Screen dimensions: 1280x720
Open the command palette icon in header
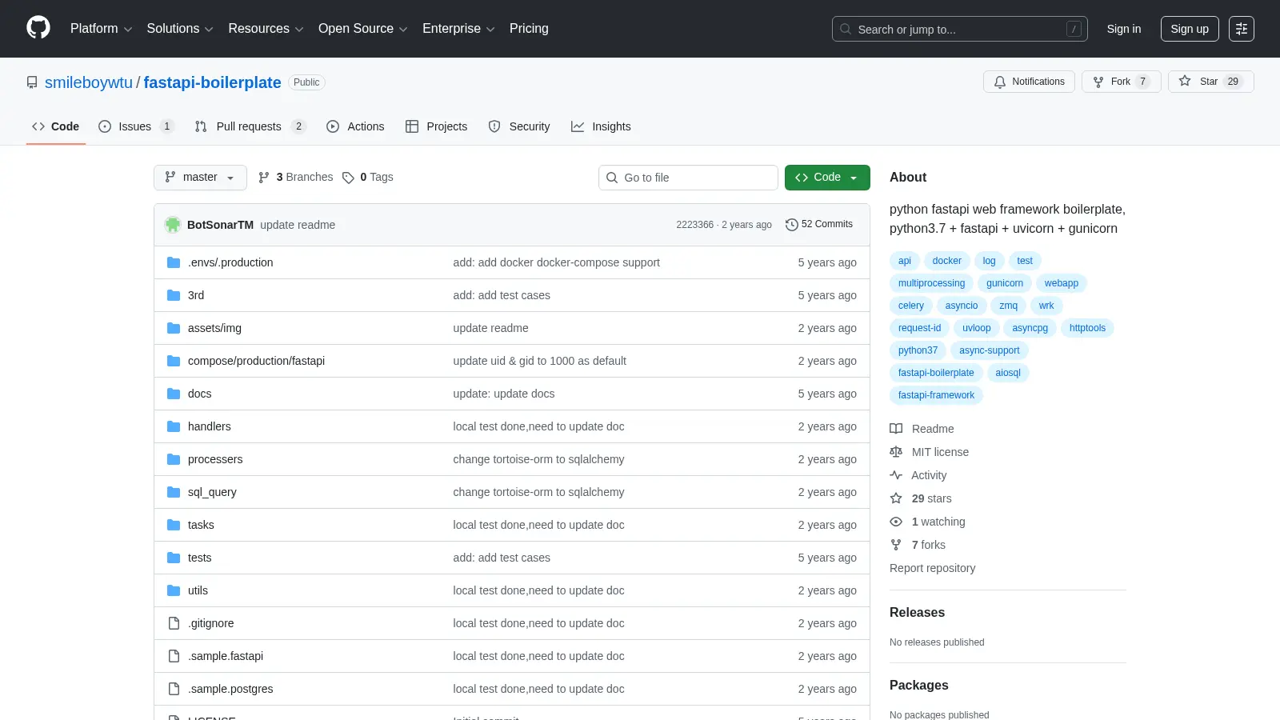(x=1242, y=29)
